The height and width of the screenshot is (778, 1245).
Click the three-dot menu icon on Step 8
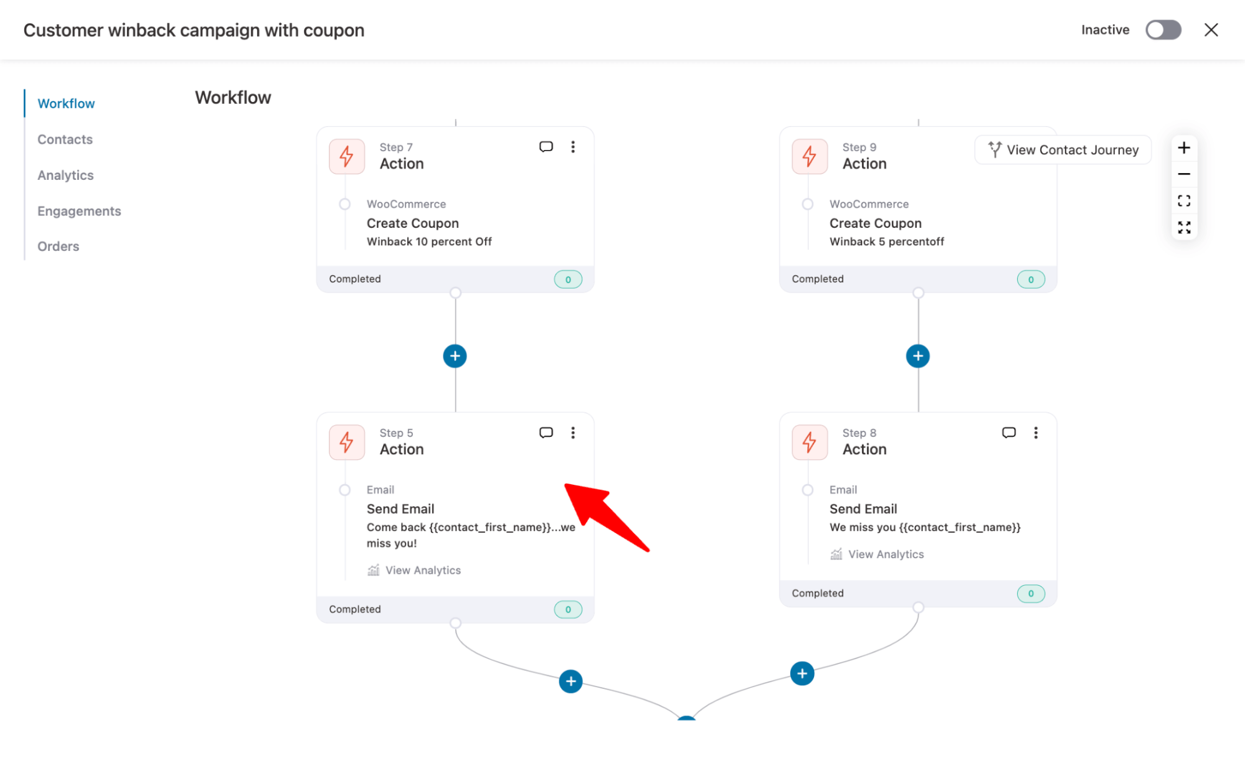click(1036, 433)
